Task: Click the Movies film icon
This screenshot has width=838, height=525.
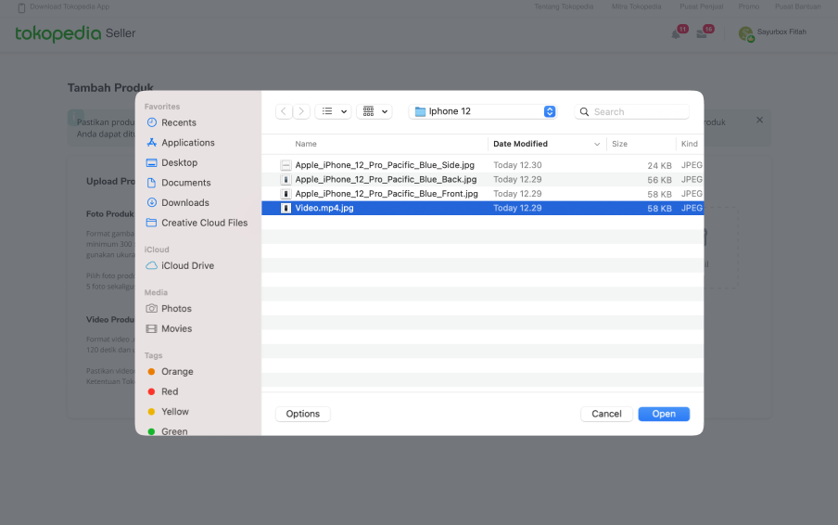Action: pyautogui.click(x=152, y=328)
